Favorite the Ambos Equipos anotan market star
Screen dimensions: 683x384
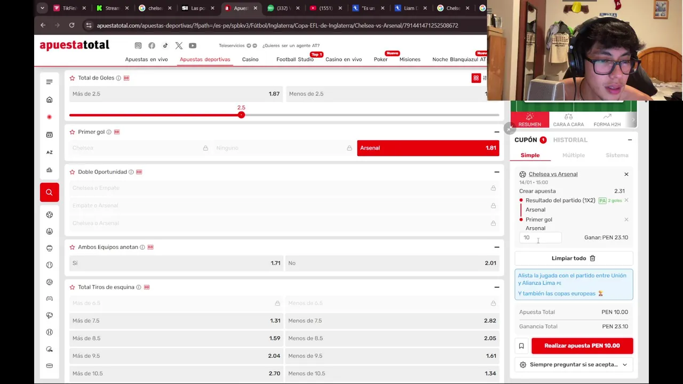[x=72, y=247]
